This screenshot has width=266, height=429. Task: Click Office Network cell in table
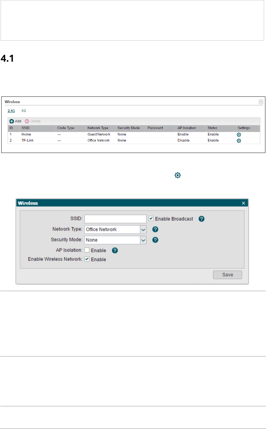(99, 141)
